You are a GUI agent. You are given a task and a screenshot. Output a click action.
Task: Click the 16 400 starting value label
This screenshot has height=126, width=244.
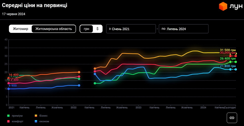click(14, 75)
